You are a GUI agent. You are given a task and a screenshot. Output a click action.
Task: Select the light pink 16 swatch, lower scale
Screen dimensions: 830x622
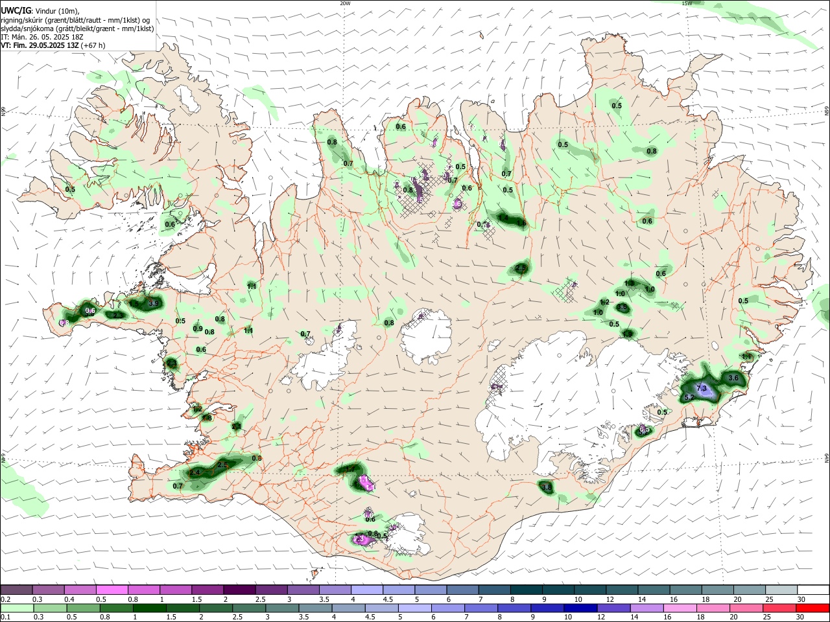pos(680,608)
